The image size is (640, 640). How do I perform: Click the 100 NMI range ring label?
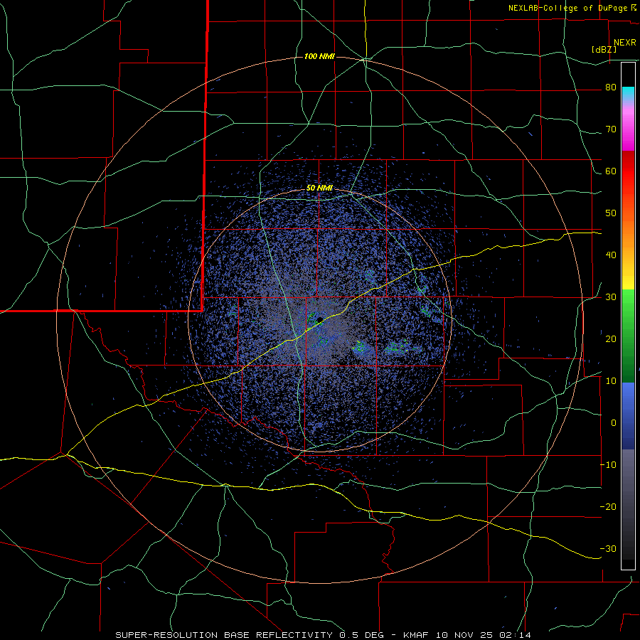point(319,56)
